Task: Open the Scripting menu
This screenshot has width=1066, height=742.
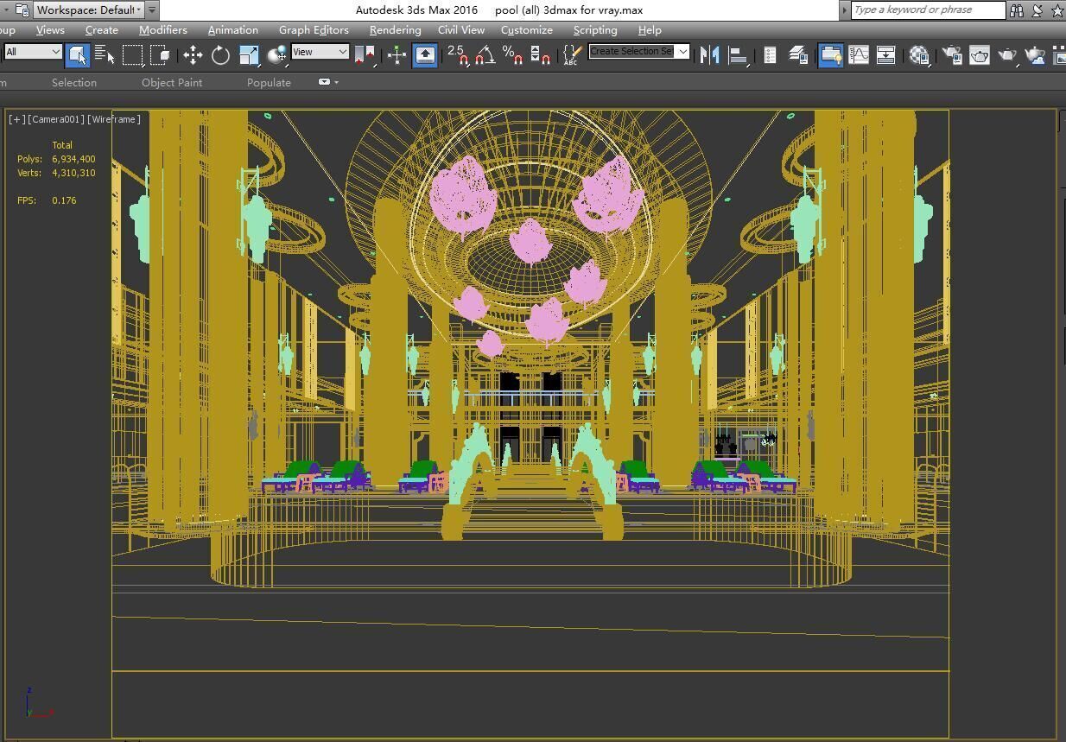Action: pyautogui.click(x=595, y=30)
